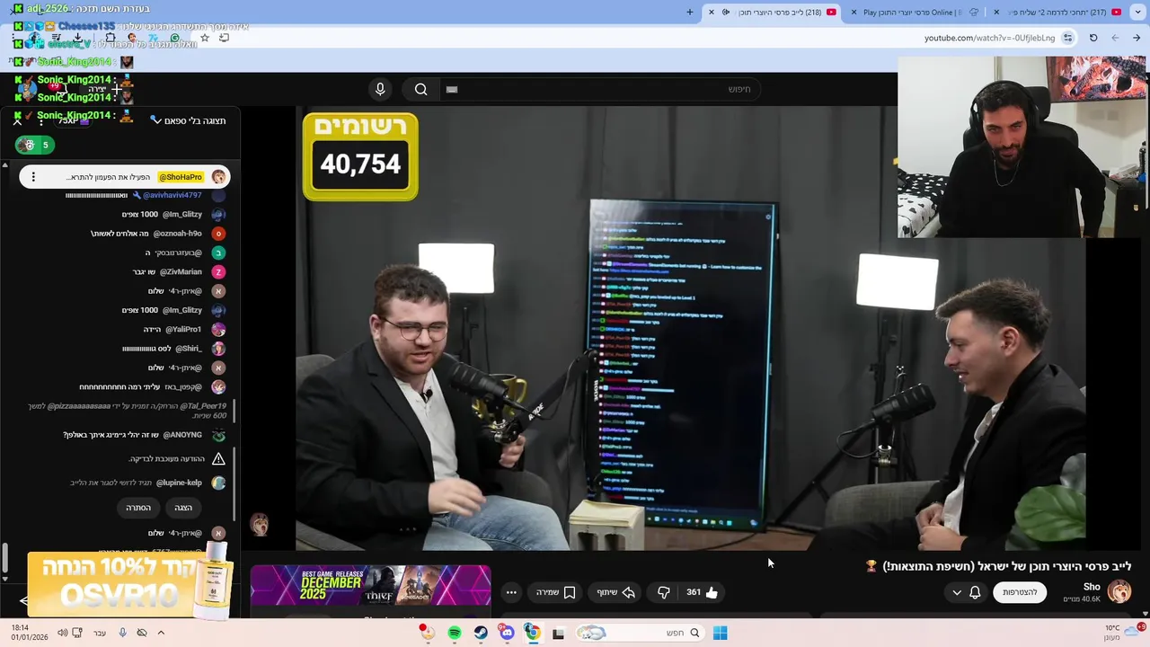
Task: Open Steam from the taskbar
Action: tap(481, 633)
